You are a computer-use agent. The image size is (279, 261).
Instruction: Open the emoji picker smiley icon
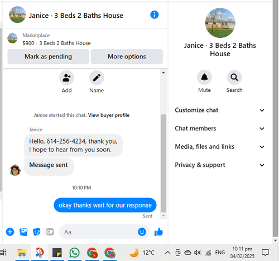tap(142, 232)
